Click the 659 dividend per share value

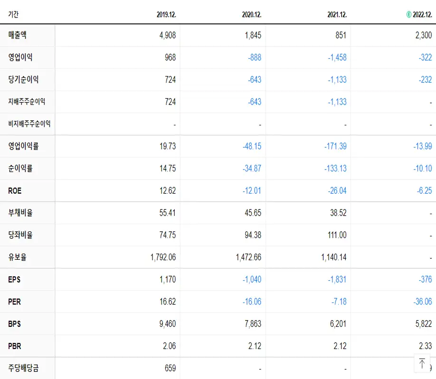click(171, 368)
